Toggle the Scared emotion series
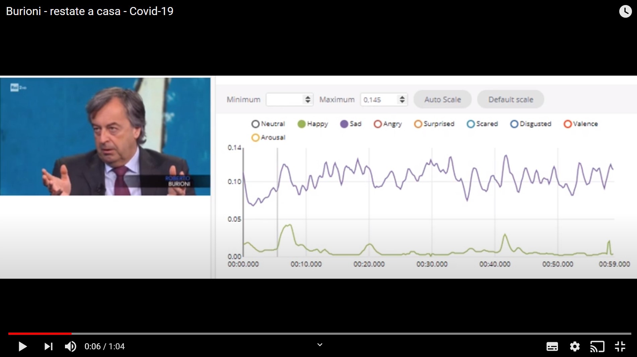 (482, 124)
